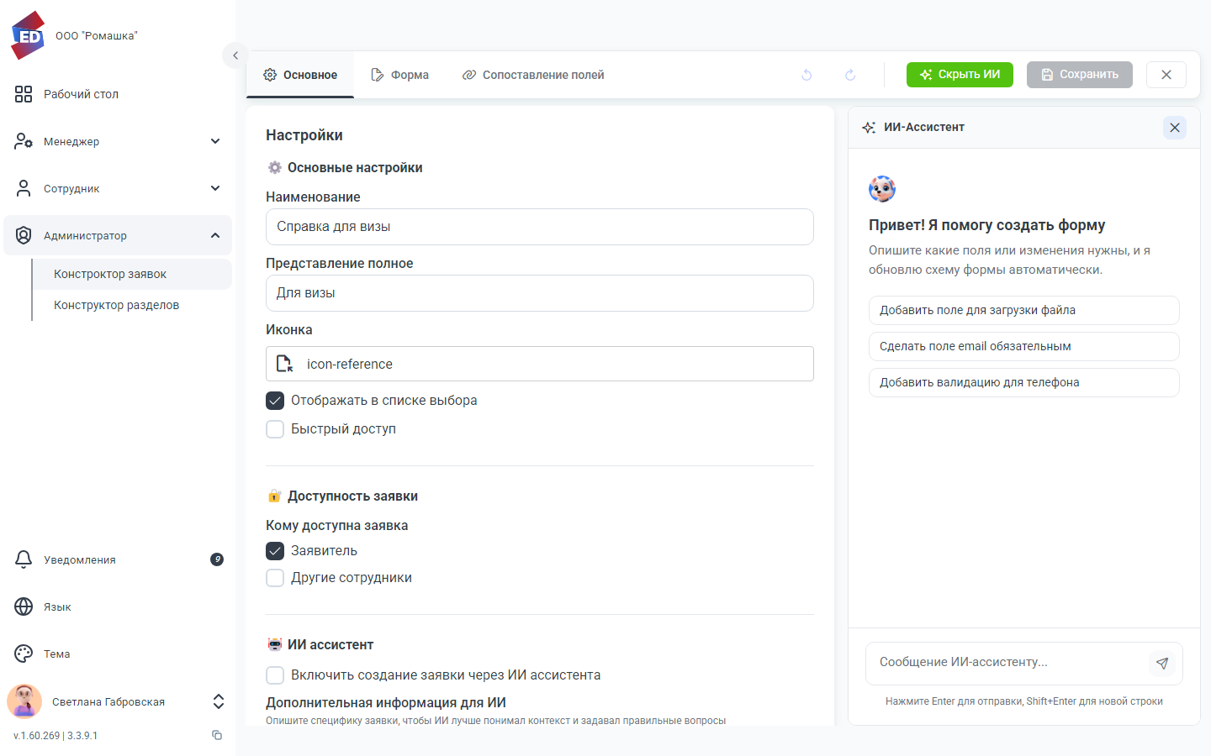Collapse the Администратор menu chevron
This screenshot has height=756, width=1211.
tap(215, 235)
